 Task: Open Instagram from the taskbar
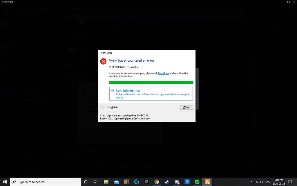click(187, 182)
